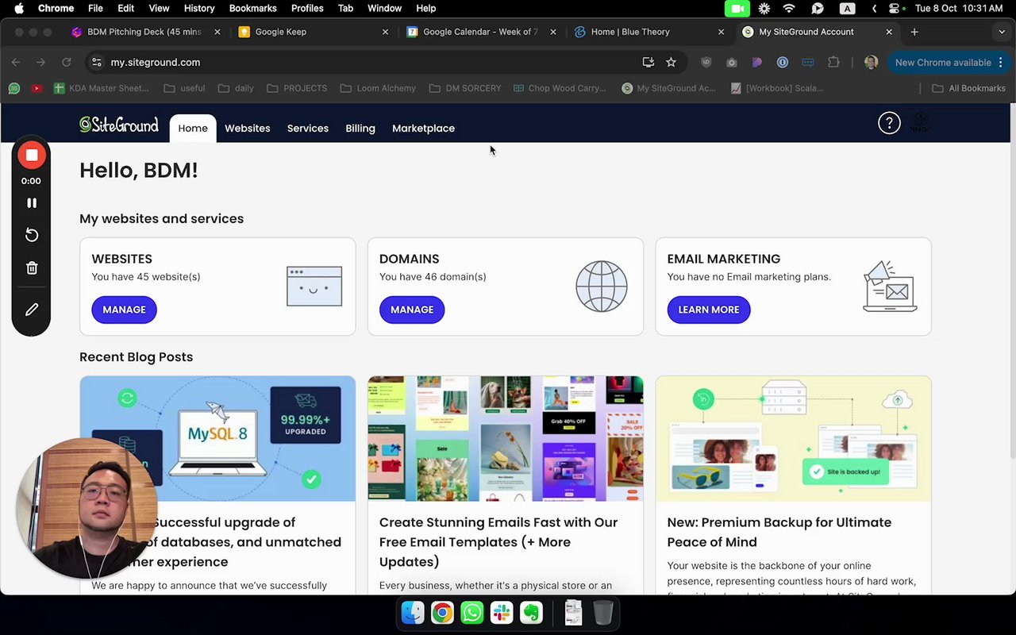The height and width of the screenshot is (635, 1016).
Task: Click MANAGE under Websites
Action: 124,310
